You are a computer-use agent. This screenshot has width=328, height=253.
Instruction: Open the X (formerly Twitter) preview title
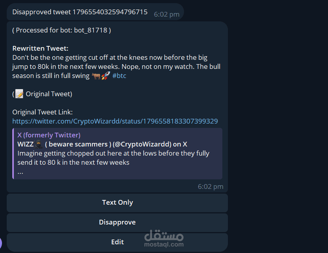pyautogui.click(x=49, y=135)
